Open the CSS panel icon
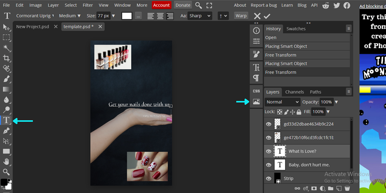The width and height of the screenshot is (386, 193). tap(256, 91)
